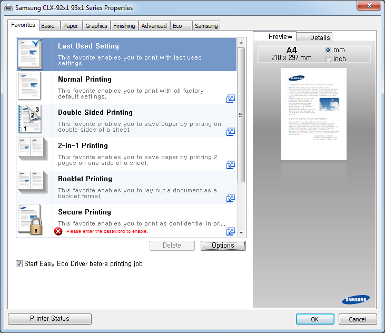Click the Samsung logo in preview panel
The width and height of the screenshot is (385, 333).
point(356,300)
